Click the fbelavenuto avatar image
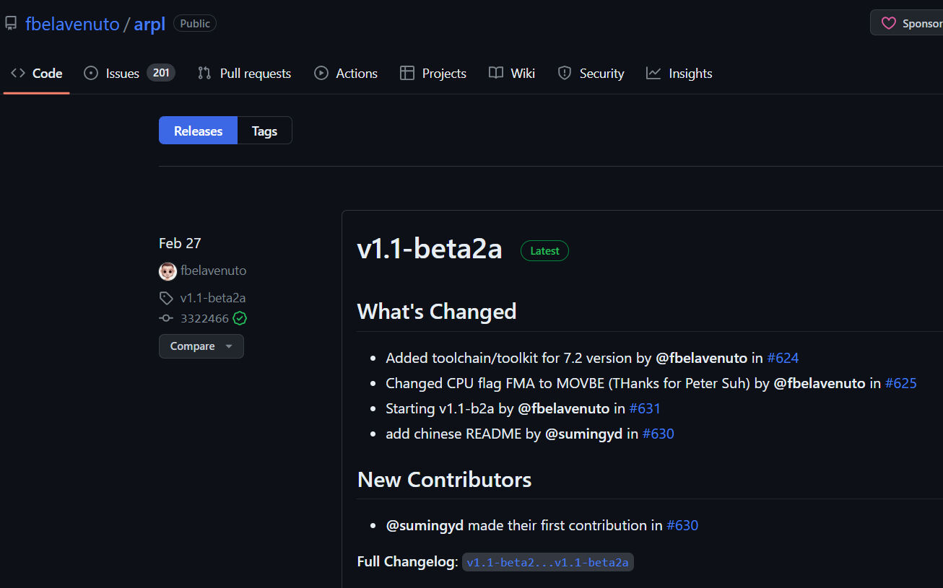The width and height of the screenshot is (943, 588). click(168, 271)
